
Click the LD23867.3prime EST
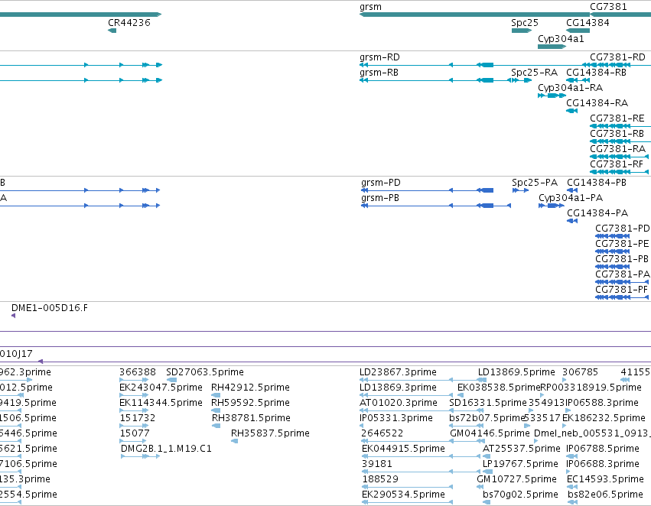pyautogui.click(x=406, y=380)
